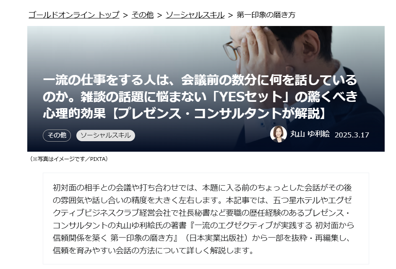Screen dimensions: 396x269
Task: Click the publisher name 日本実業出版社 in summary
Action: click(217, 238)
